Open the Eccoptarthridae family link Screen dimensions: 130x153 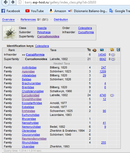click(32, 103)
